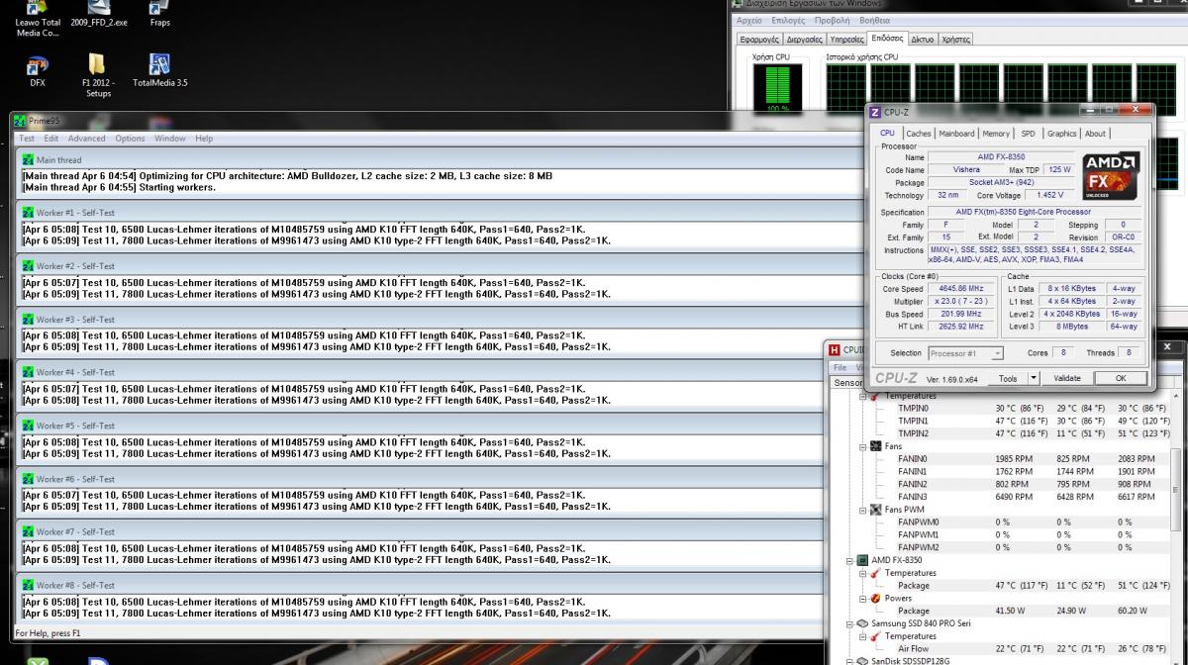Select the Leawo Total Media desktop icon
The height and width of the screenshot is (665, 1188).
[x=38, y=20]
